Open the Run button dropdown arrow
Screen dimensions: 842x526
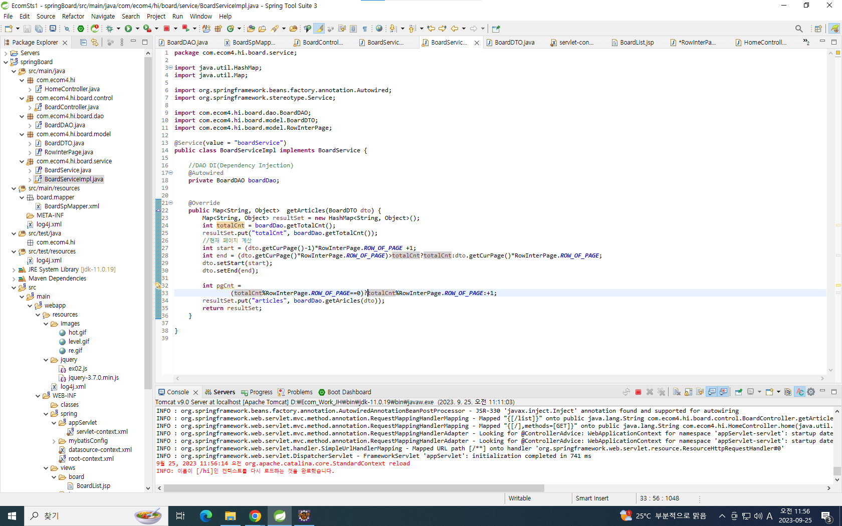pyautogui.click(x=137, y=29)
